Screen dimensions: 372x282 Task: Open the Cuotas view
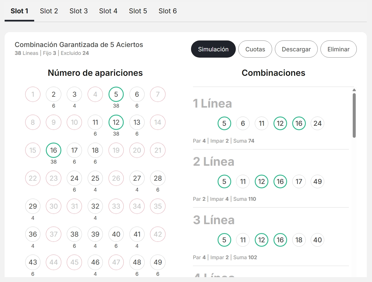pos(255,49)
